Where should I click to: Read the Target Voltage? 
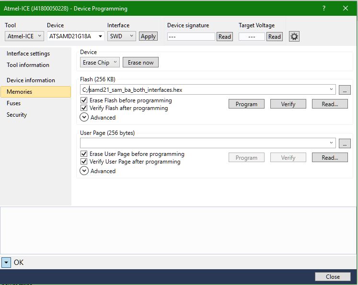(275, 37)
